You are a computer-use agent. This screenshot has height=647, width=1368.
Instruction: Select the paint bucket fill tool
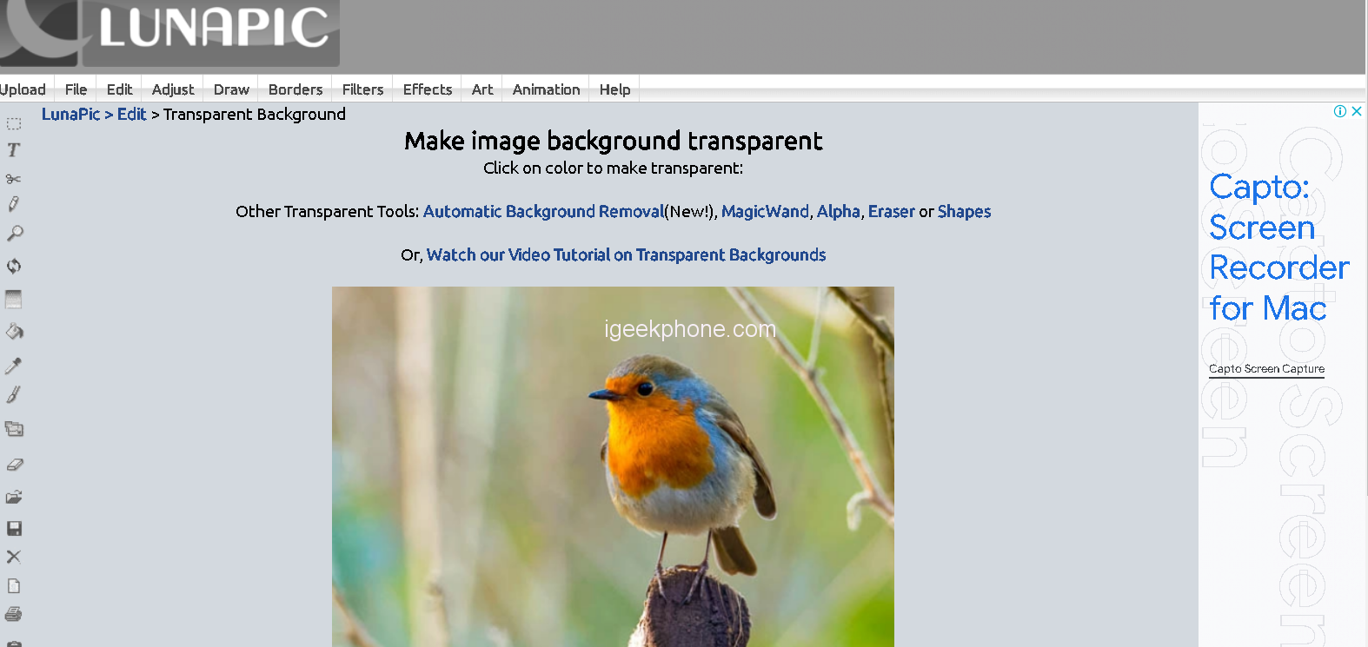click(15, 332)
